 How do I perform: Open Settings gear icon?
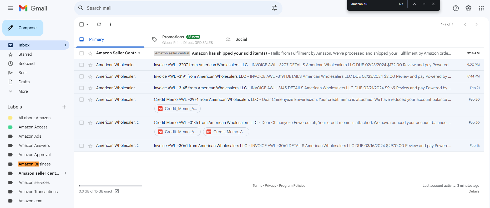468,8
